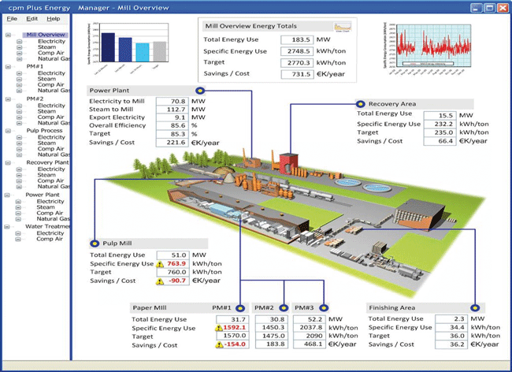Click Overall Efficiency value 85.6
Image resolution: width=512 pixels, height=372 pixels.
[x=172, y=126]
